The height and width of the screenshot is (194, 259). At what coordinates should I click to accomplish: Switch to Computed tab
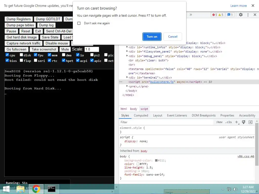[141, 115]
